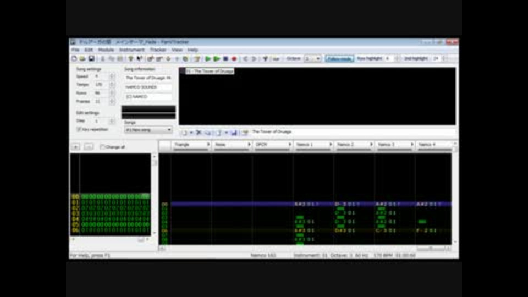Click the New document toolbar icon
This screenshot has width=528, height=297.
click(x=74, y=59)
